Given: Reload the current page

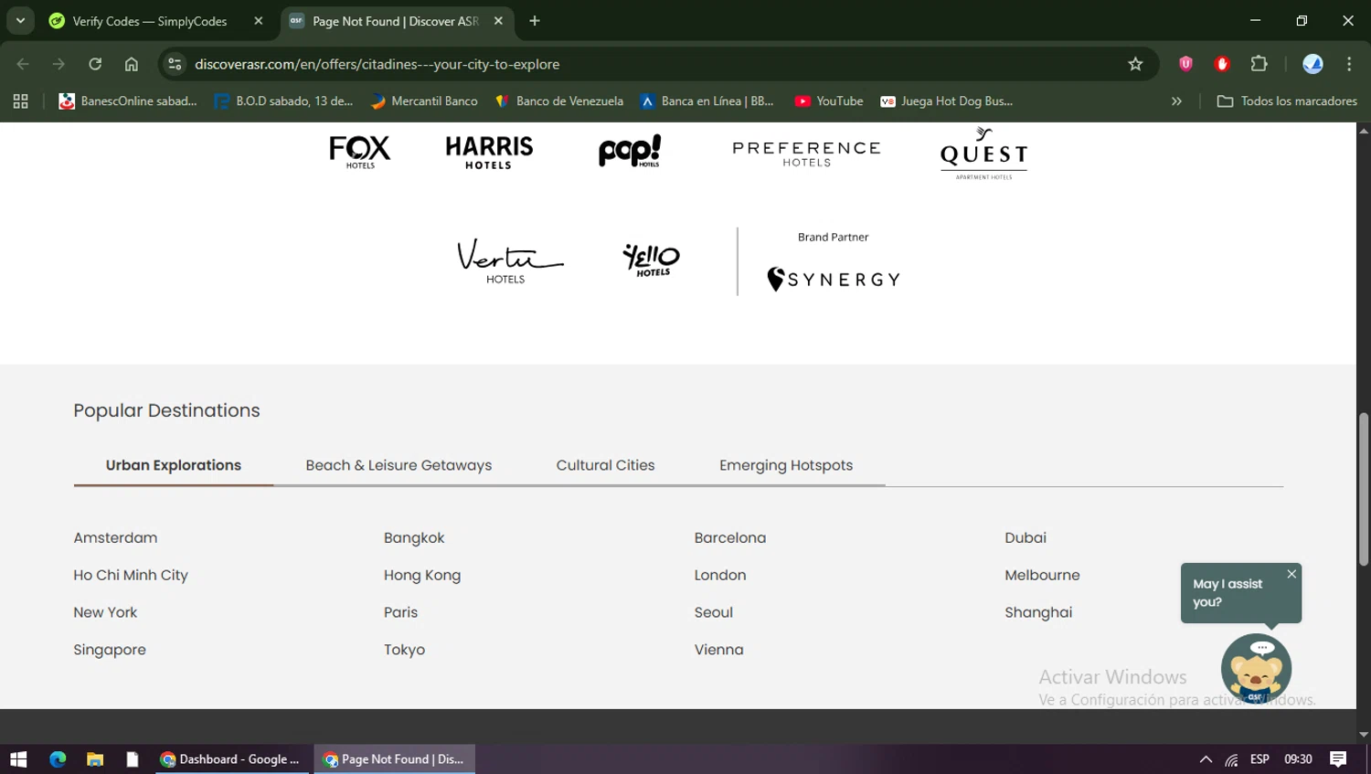Looking at the screenshot, I should pos(95,64).
